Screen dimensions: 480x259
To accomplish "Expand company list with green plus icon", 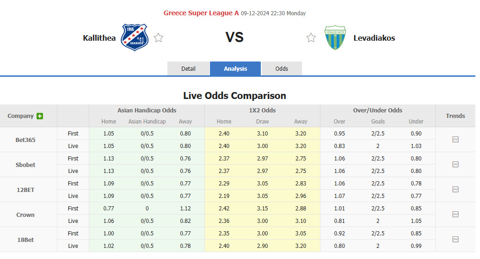I will [x=40, y=116].
